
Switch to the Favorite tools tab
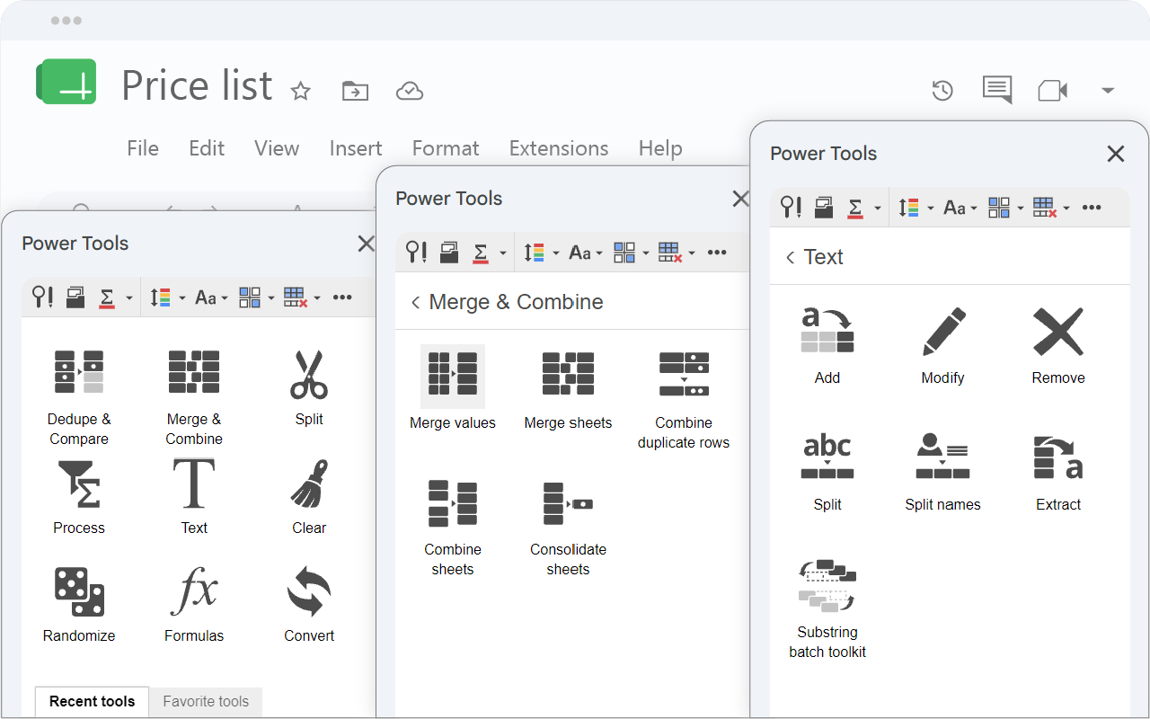(206, 702)
